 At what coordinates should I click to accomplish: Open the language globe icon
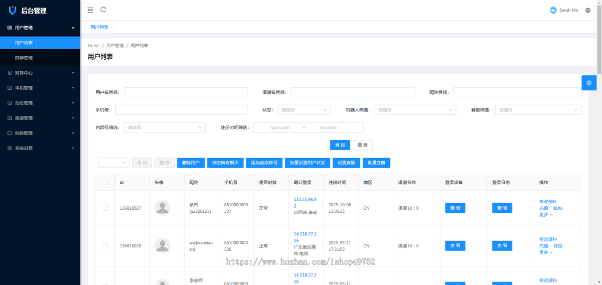(x=588, y=10)
